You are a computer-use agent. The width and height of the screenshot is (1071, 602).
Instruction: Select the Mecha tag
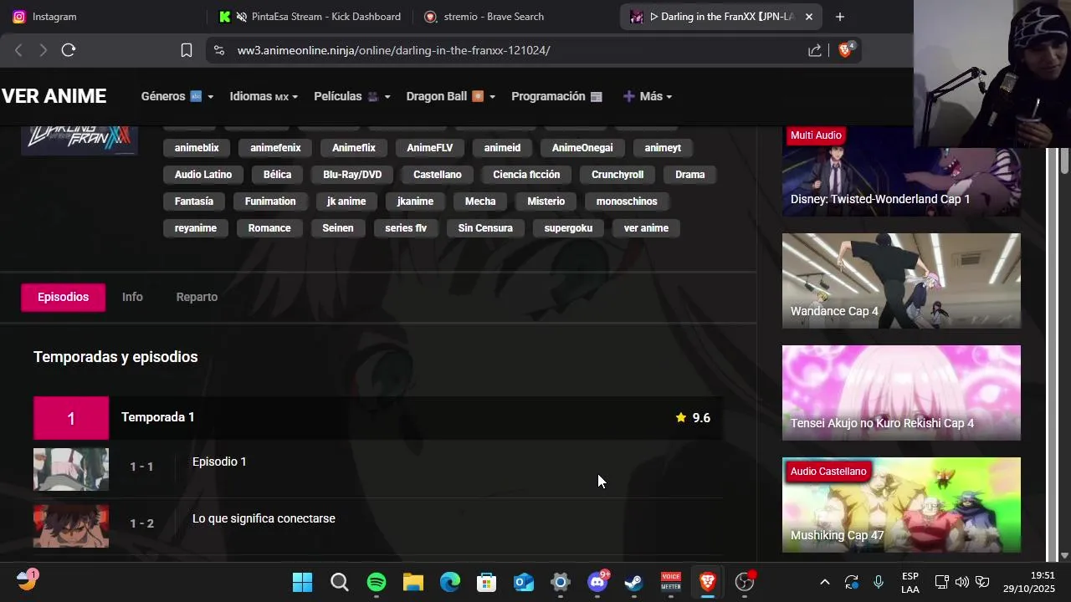[480, 202]
